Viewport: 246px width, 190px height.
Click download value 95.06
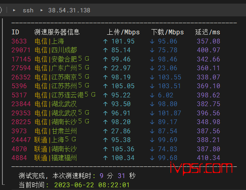168,41
